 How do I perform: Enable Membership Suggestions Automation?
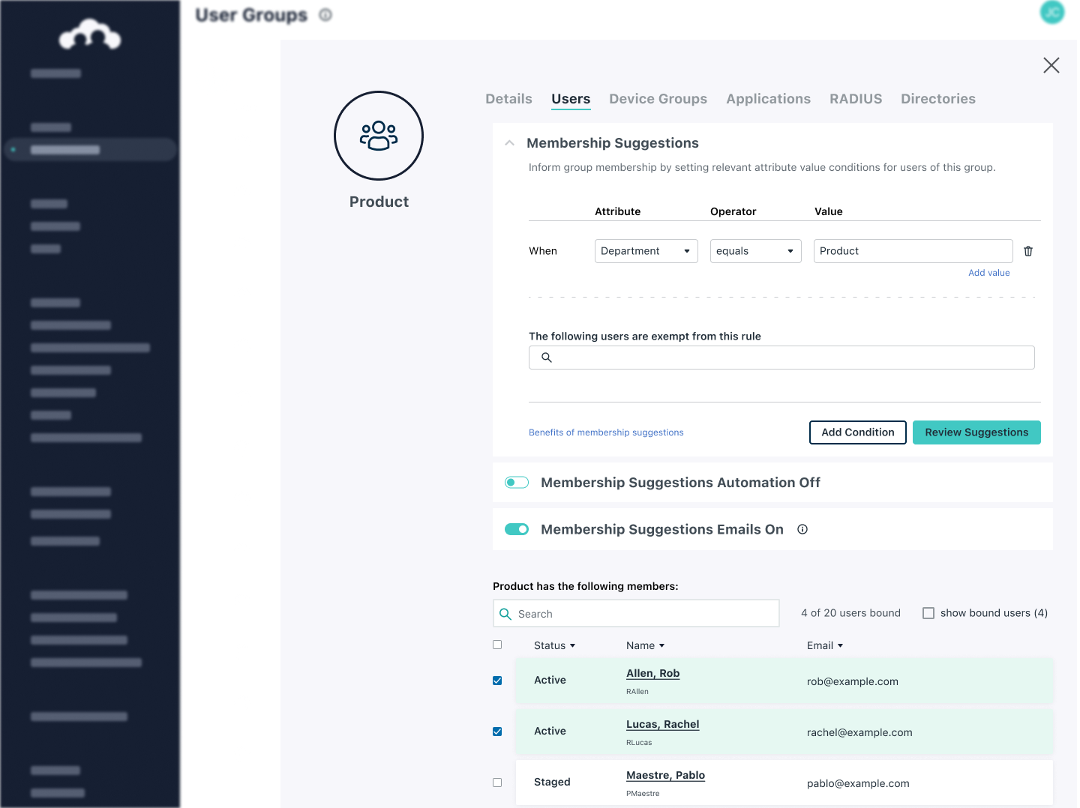click(517, 482)
